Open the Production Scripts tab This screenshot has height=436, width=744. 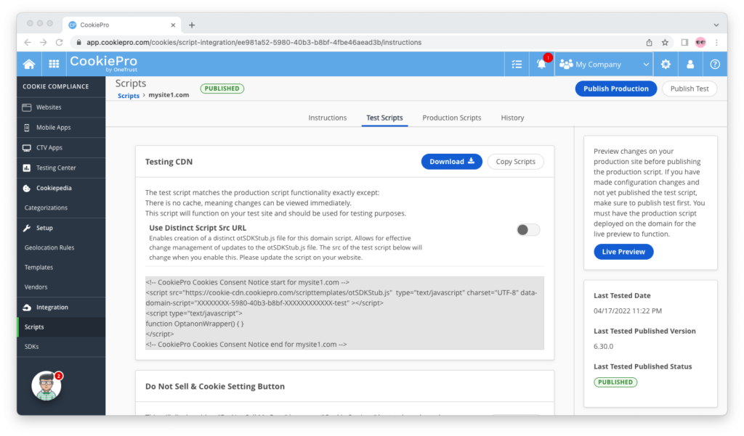(x=452, y=118)
